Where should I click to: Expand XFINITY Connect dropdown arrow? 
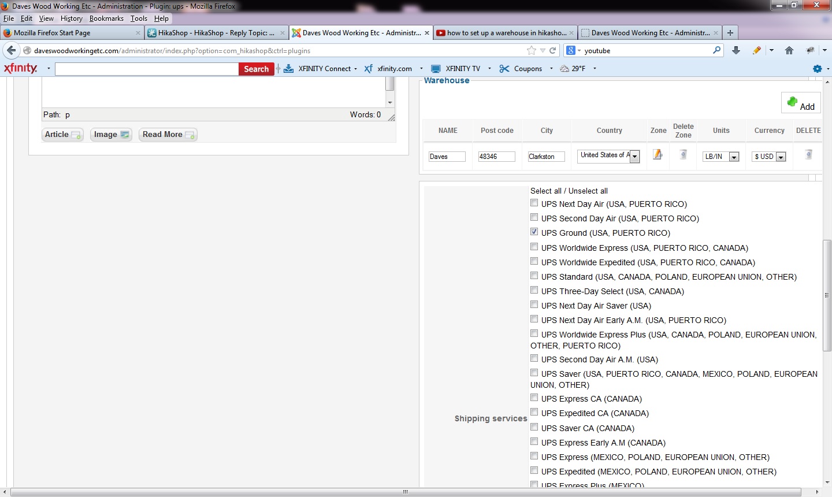[x=356, y=69]
